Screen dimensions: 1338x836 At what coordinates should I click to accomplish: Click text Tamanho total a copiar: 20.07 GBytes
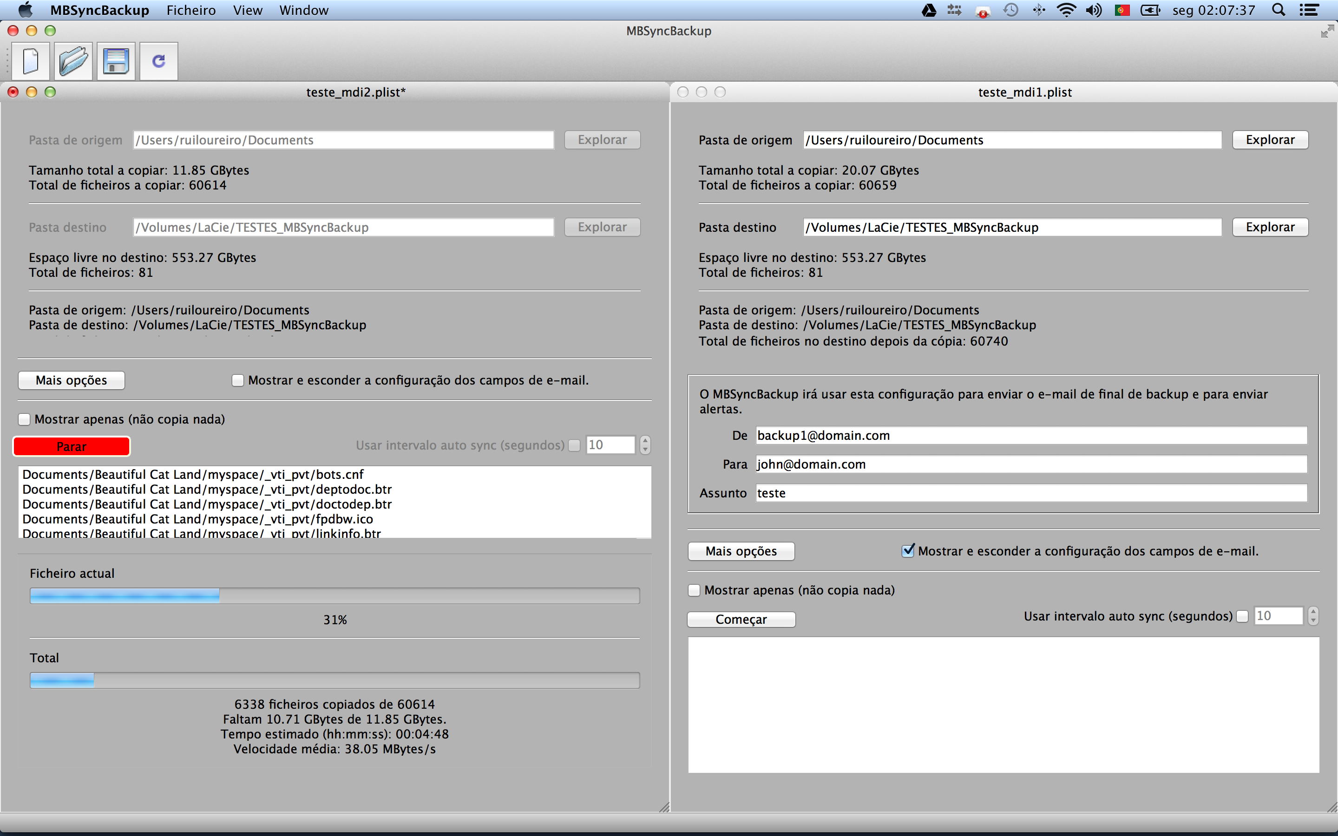(808, 170)
